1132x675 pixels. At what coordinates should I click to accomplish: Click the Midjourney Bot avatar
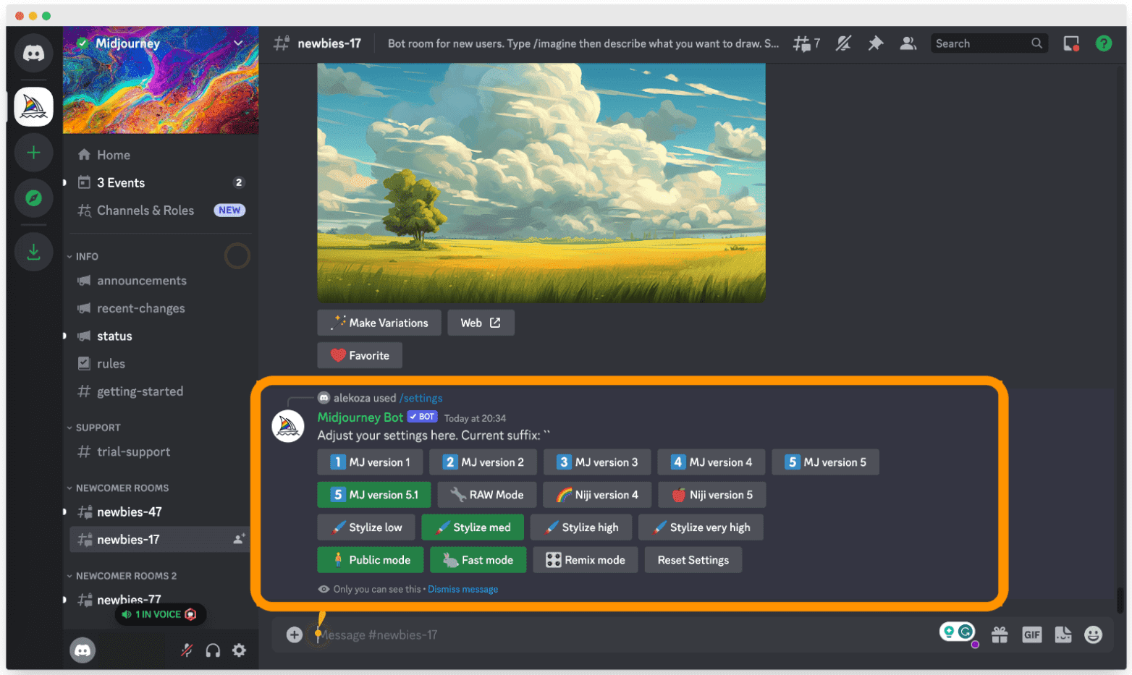point(288,427)
